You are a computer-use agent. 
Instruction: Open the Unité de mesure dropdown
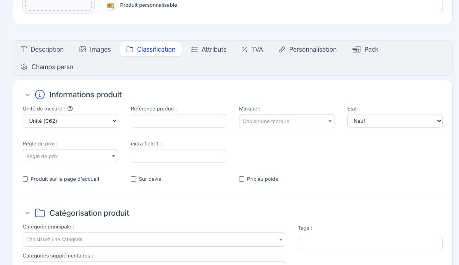[70, 121]
